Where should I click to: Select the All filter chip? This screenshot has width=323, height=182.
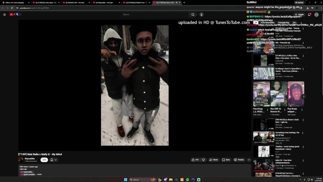(256, 23)
